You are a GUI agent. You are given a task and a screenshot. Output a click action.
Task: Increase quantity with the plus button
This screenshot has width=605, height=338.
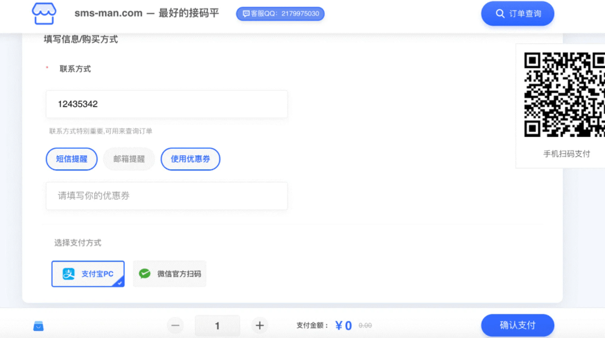tap(260, 325)
